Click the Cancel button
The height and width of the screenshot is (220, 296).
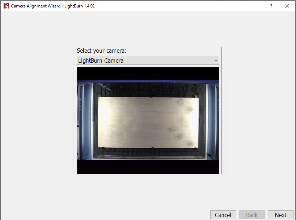coord(223,215)
